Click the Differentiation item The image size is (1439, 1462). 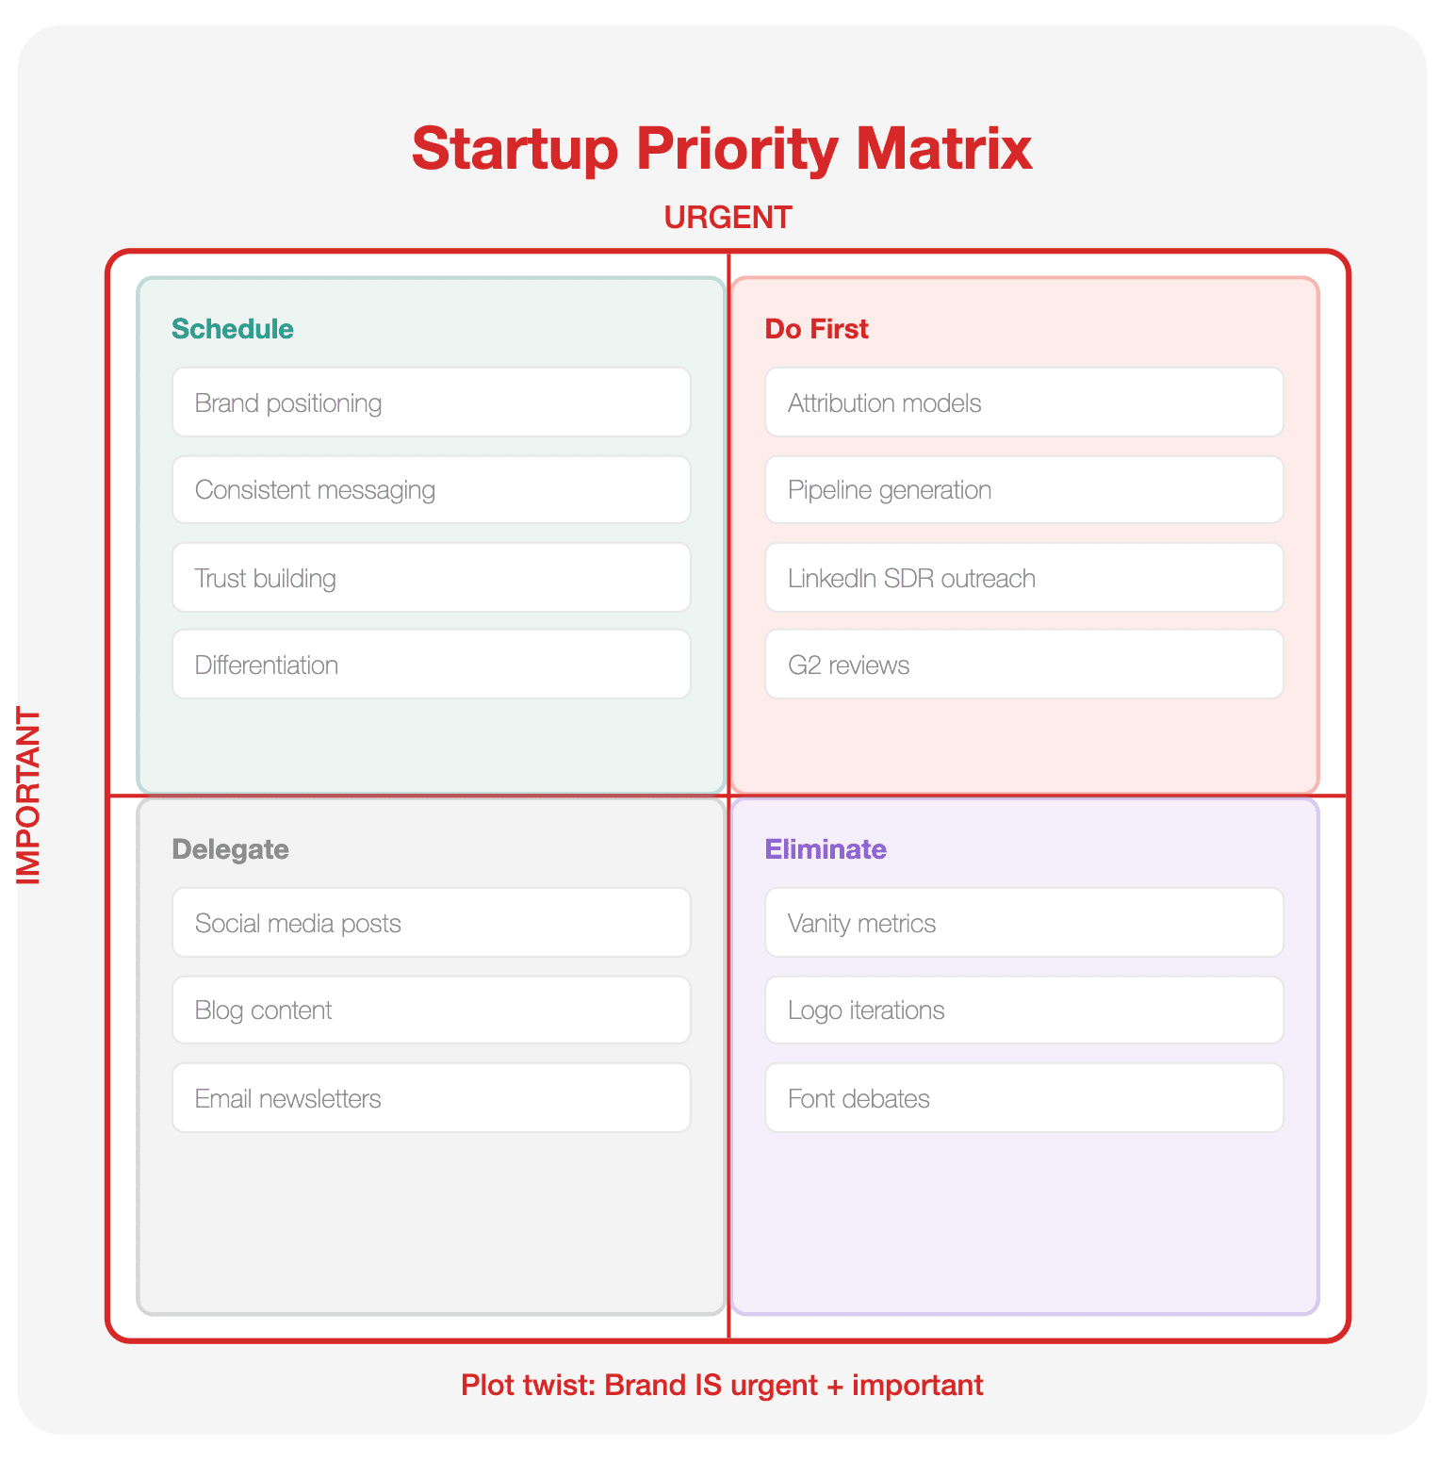click(x=432, y=665)
